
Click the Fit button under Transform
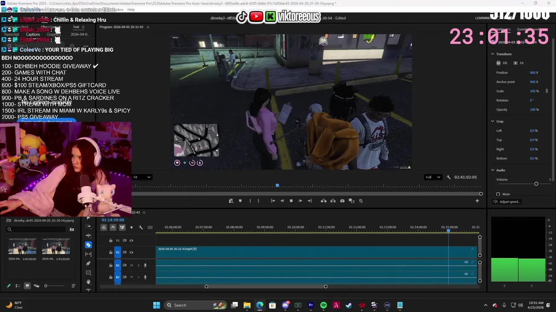(519, 63)
